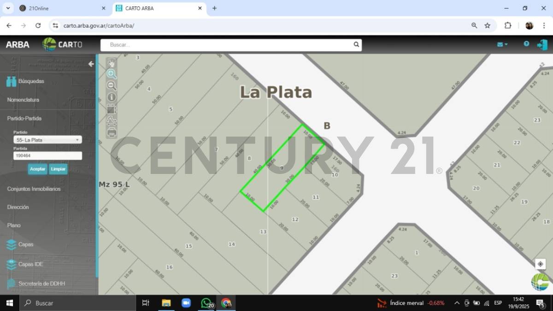The image size is (553, 311).
Task: Select the parcel information tool
Action: coord(112,97)
